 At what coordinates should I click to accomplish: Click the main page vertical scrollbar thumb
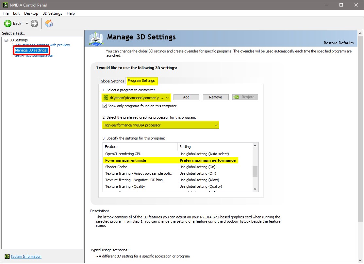tap(360, 128)
